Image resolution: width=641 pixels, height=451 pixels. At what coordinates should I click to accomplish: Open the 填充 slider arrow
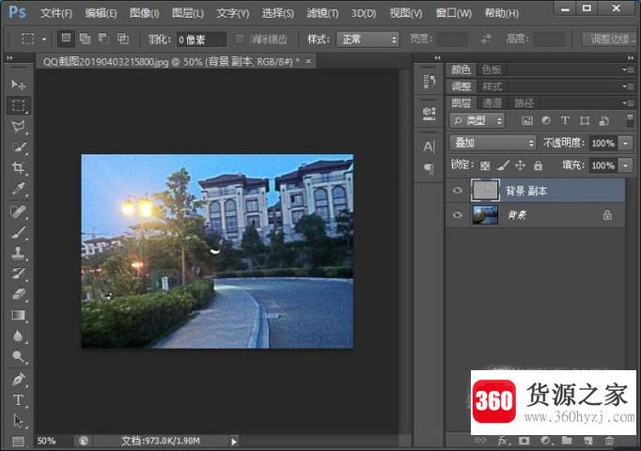[625, 165]
